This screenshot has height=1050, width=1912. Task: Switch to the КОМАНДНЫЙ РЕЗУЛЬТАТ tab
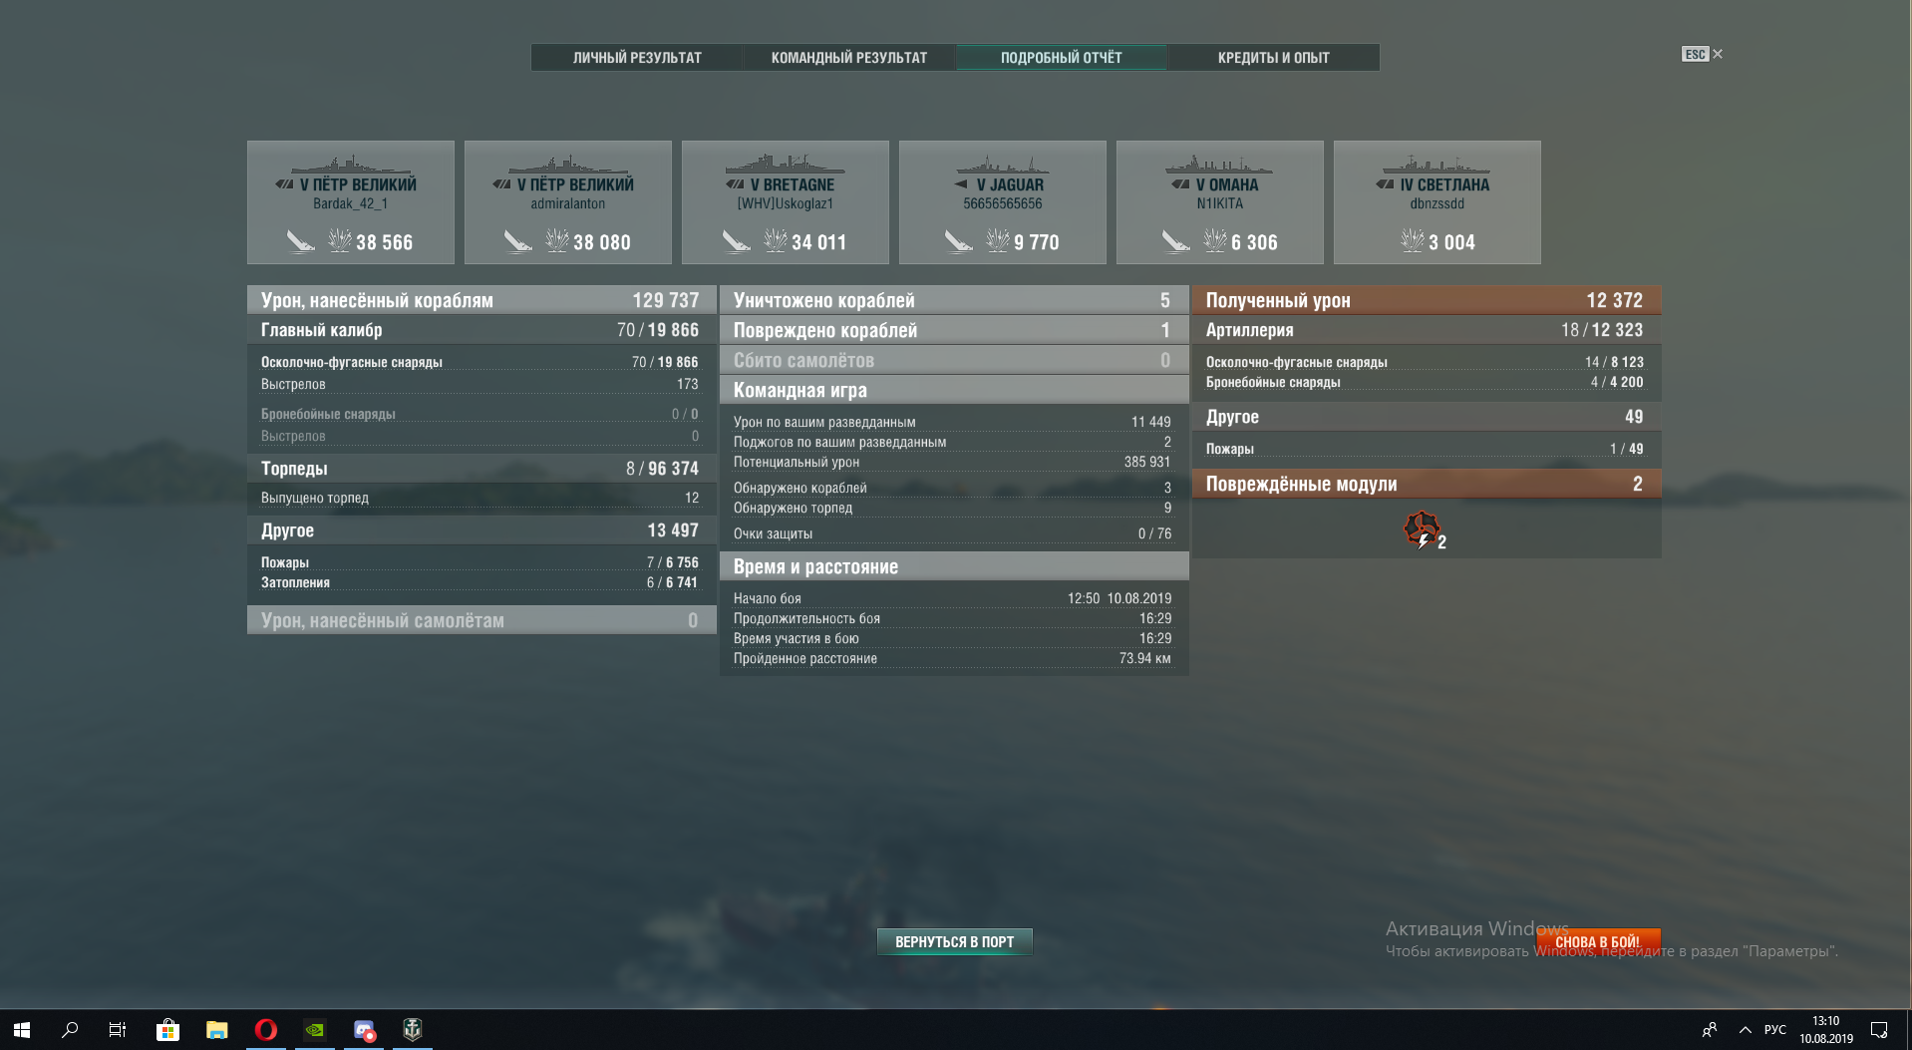(x=849, y=58)
